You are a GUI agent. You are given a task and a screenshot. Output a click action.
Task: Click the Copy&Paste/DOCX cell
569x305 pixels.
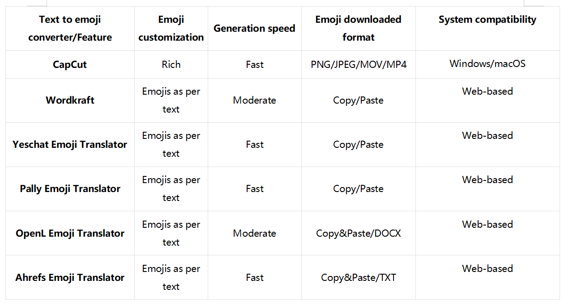click(x=358, y=233)
